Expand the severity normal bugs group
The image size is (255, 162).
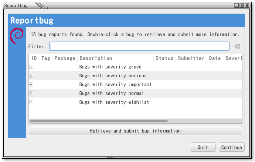click(x=31, y=94)
